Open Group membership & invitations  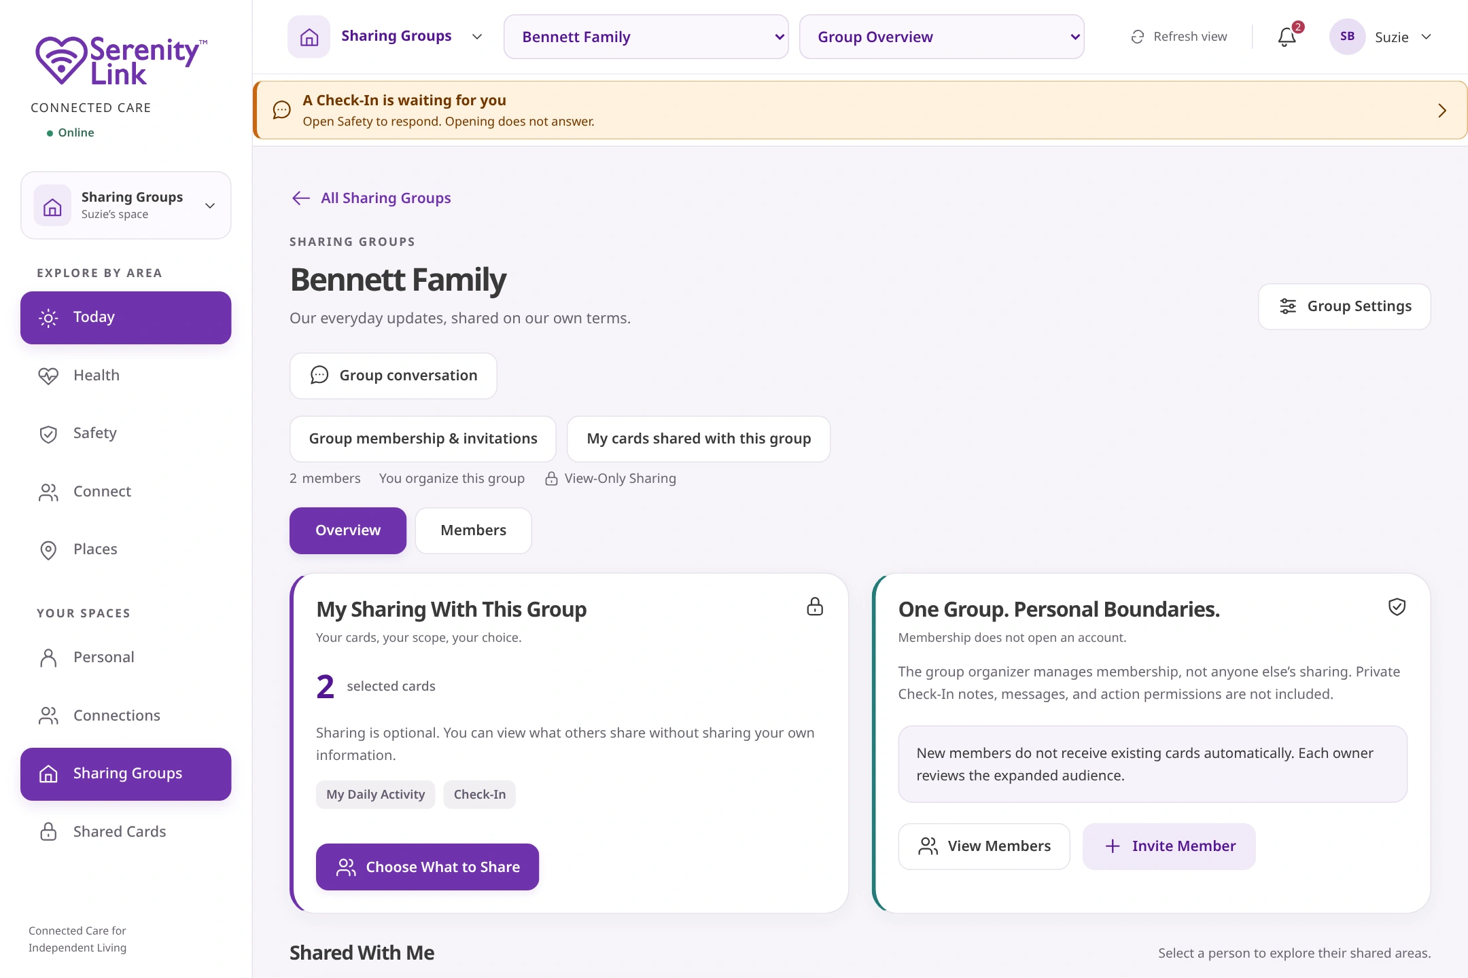point(423,439)
